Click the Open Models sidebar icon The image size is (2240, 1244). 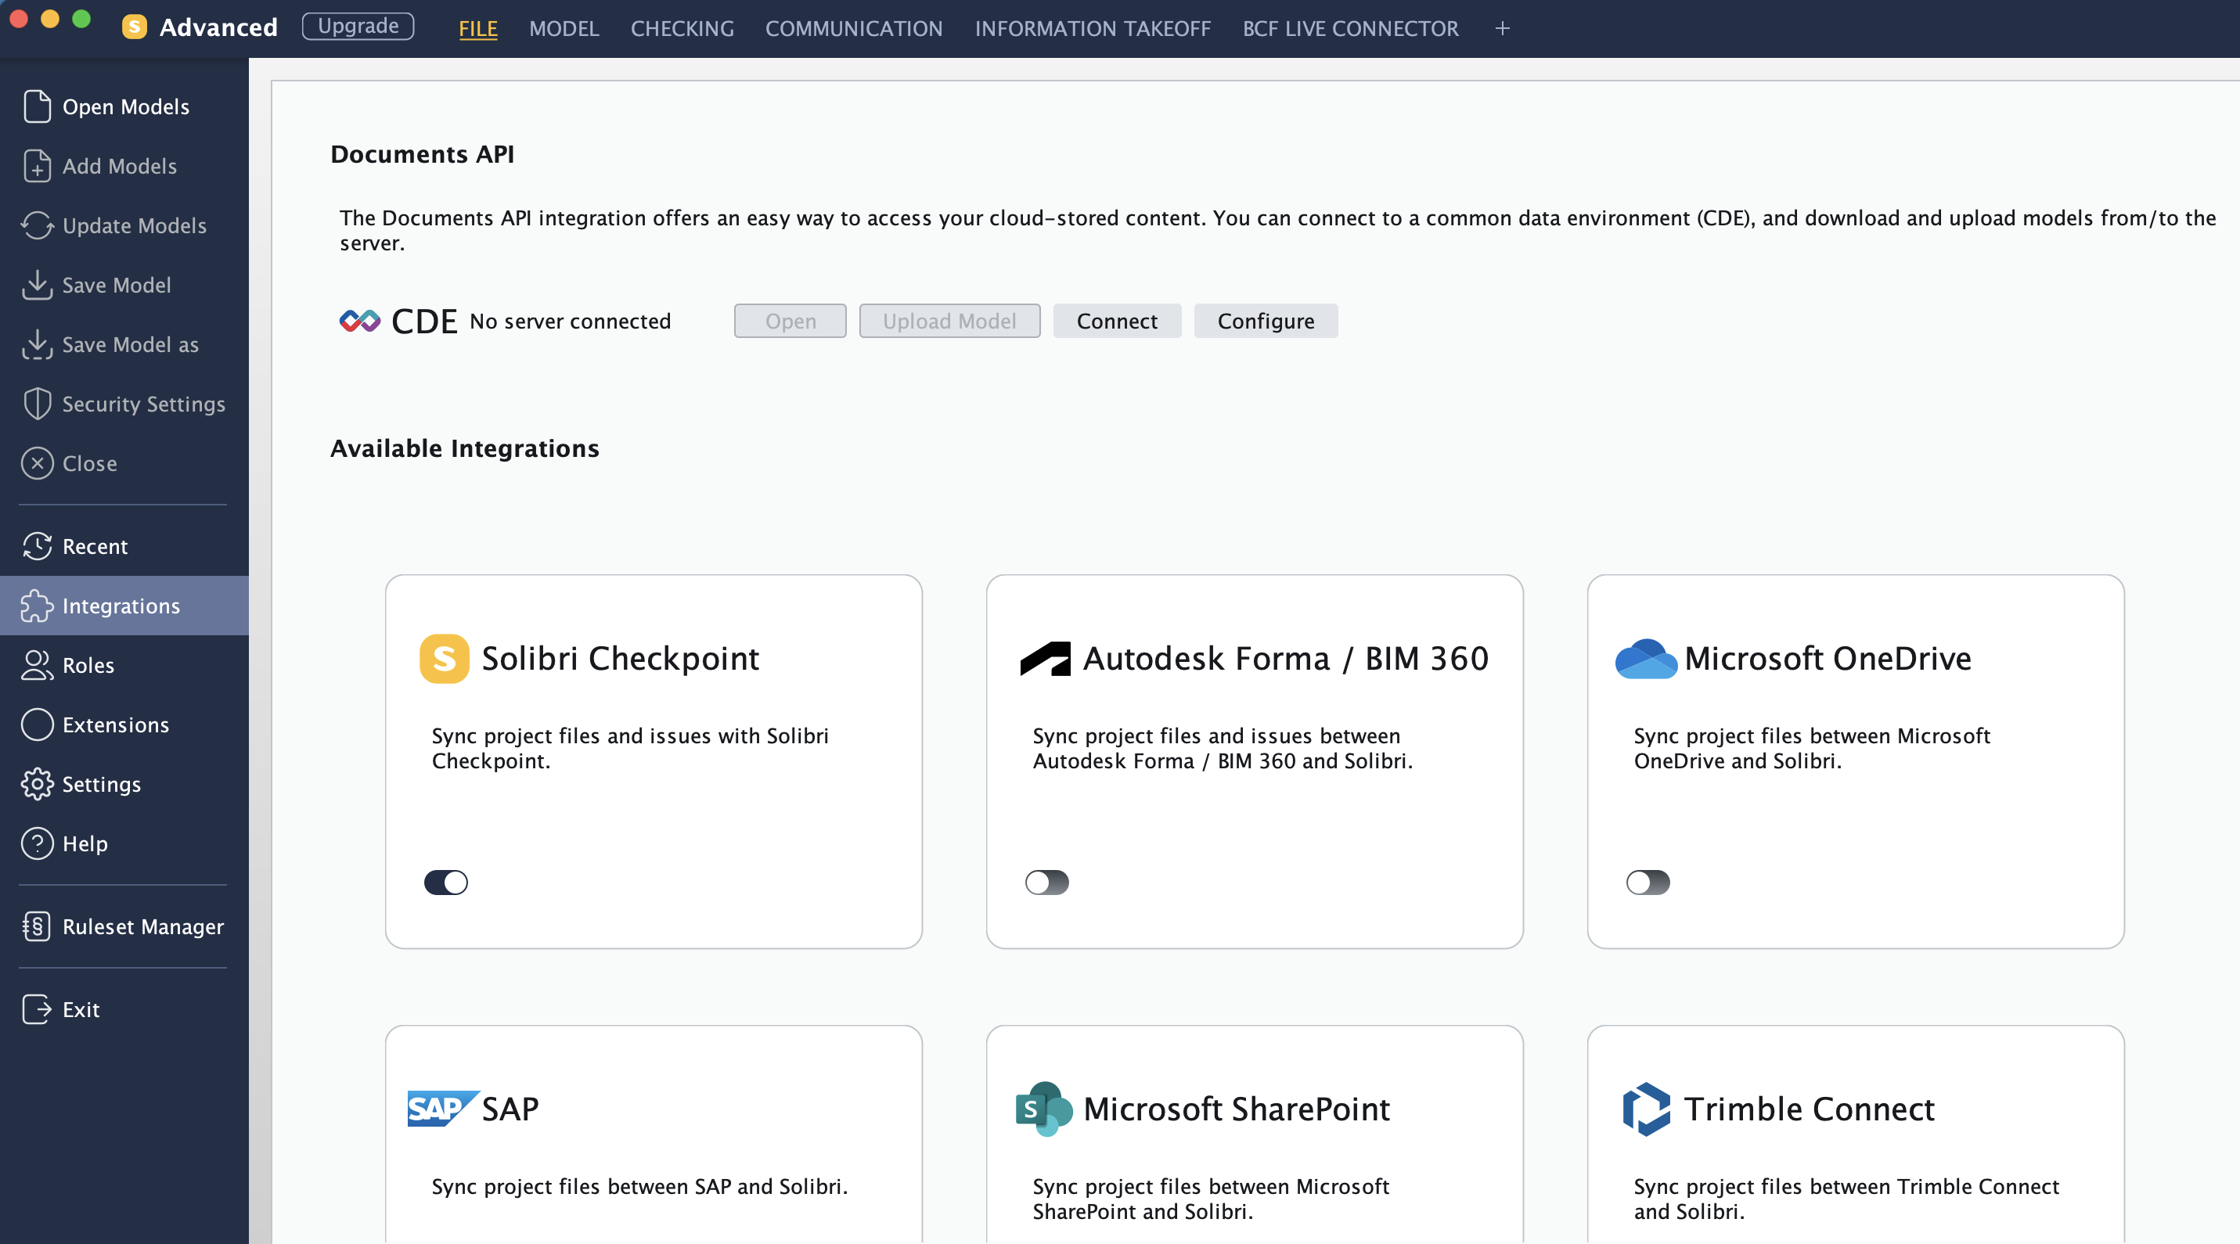(38, 106)
